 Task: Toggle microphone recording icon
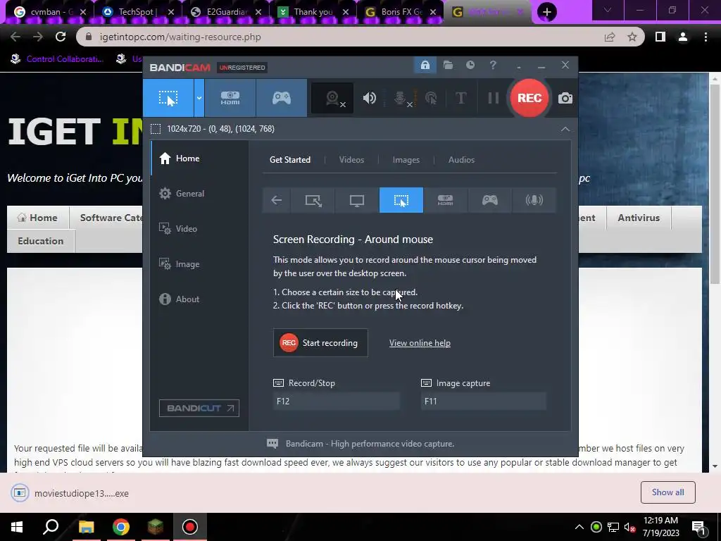coord(401,98)
